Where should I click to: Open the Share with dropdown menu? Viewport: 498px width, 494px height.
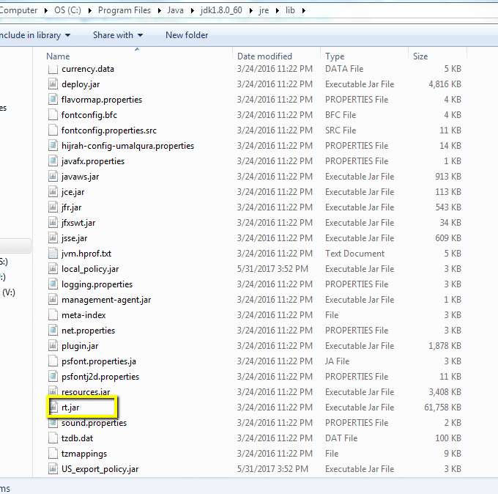(x=117, y=35)
